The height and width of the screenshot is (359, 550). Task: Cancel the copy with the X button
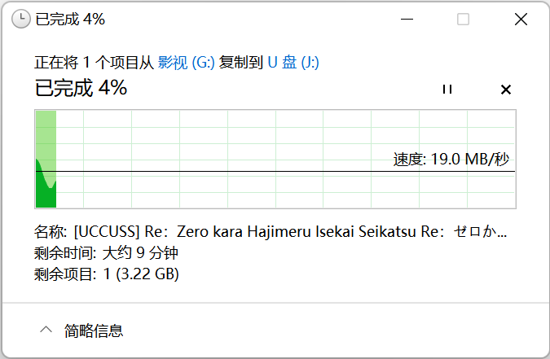tap(505, 90)
